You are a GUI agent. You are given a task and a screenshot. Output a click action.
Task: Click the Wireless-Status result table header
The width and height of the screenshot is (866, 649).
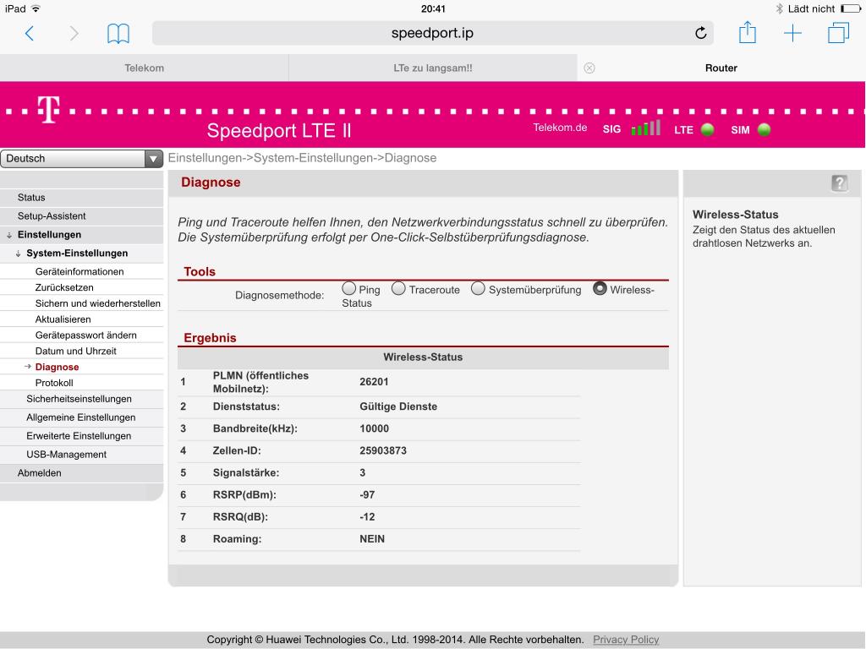point(423,357)
